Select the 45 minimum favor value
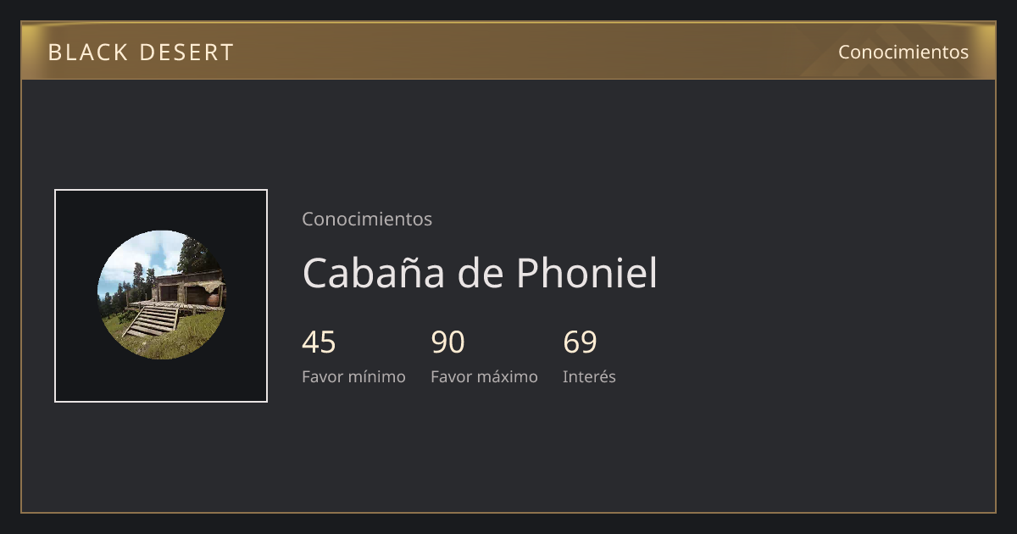Screen dimensions: 1017x534 point(319,342)
